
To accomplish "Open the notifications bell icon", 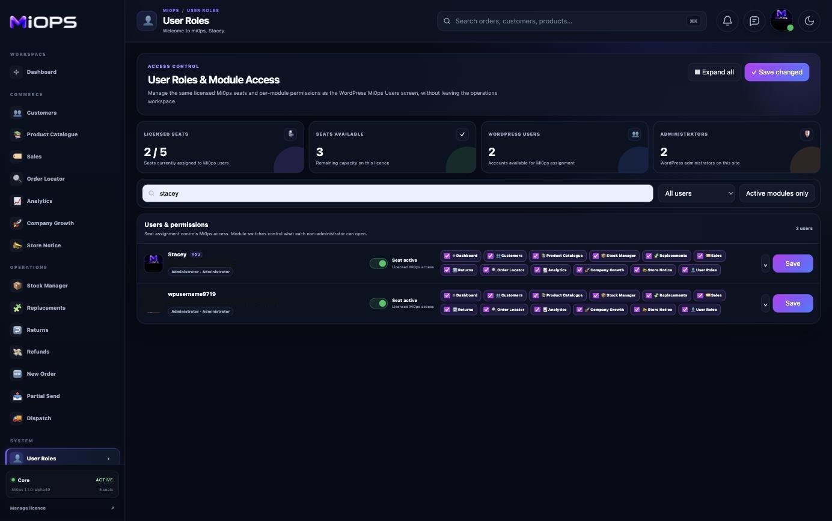I will (727, 21).
